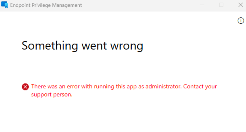Viewport: 246px width, 132px height.
Task: Click the words "running this app"
Action: [108, 86]
